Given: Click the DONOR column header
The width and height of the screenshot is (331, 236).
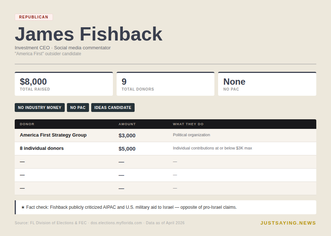Looking at the screenshot, I should click(x=27, y=124).
